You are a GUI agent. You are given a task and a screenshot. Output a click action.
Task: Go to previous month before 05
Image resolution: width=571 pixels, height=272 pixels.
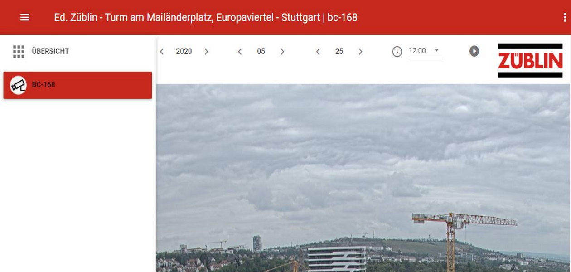point(240,52)
